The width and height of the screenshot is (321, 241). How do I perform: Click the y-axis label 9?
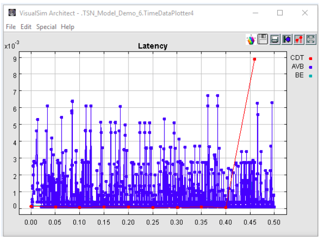click(x=15, y=59)
